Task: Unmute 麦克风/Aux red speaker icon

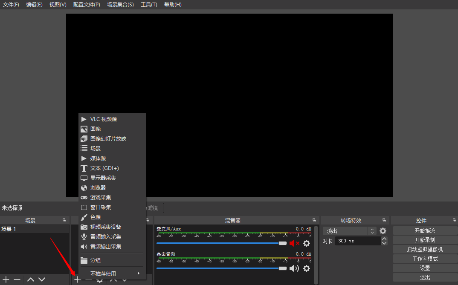Action: tap(294, 243)
